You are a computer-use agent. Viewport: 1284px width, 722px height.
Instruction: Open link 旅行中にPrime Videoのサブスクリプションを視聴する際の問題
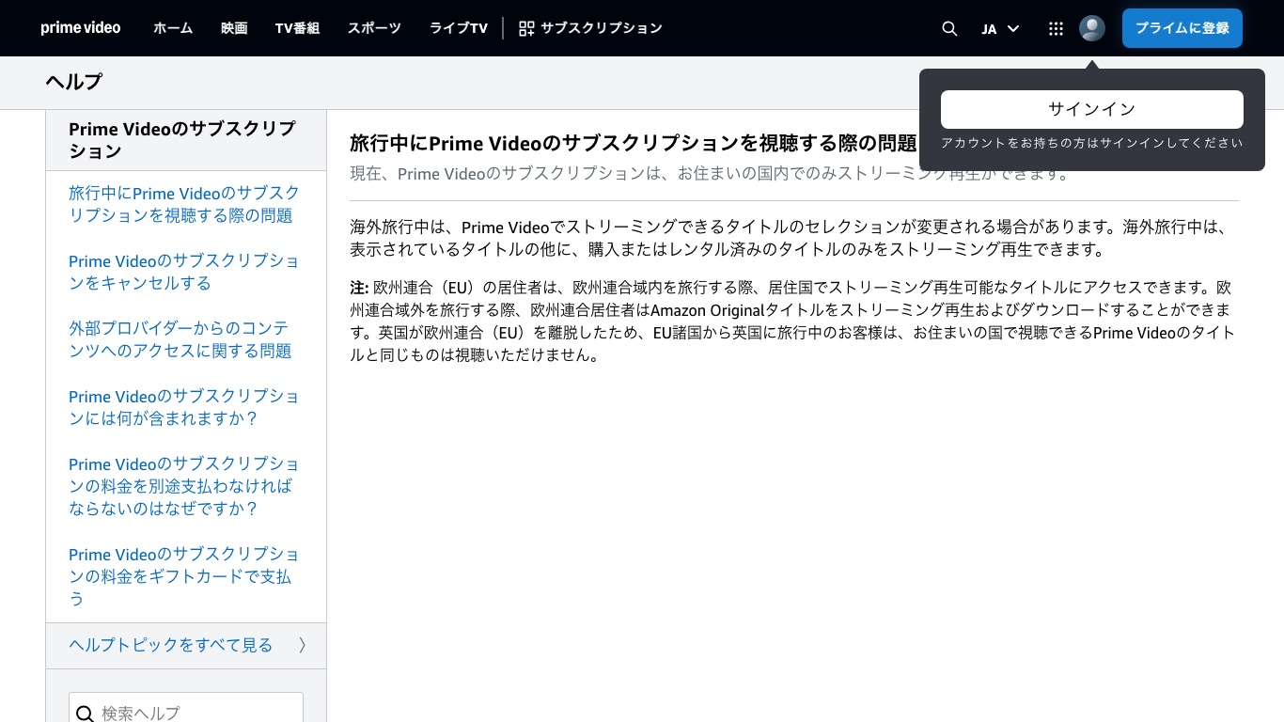tap(184, 204)
